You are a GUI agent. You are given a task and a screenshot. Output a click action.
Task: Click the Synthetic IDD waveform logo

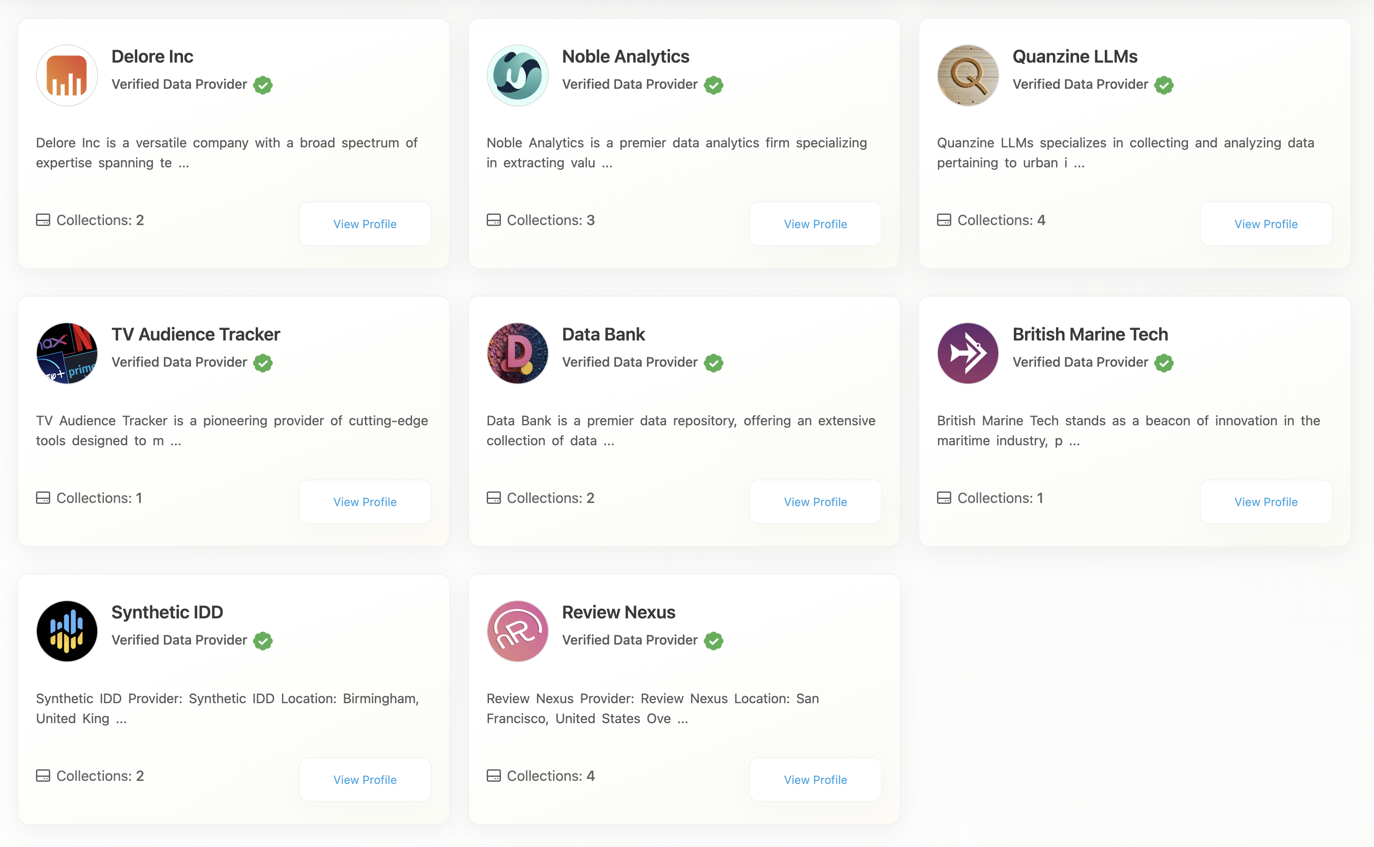coord(67,631)
